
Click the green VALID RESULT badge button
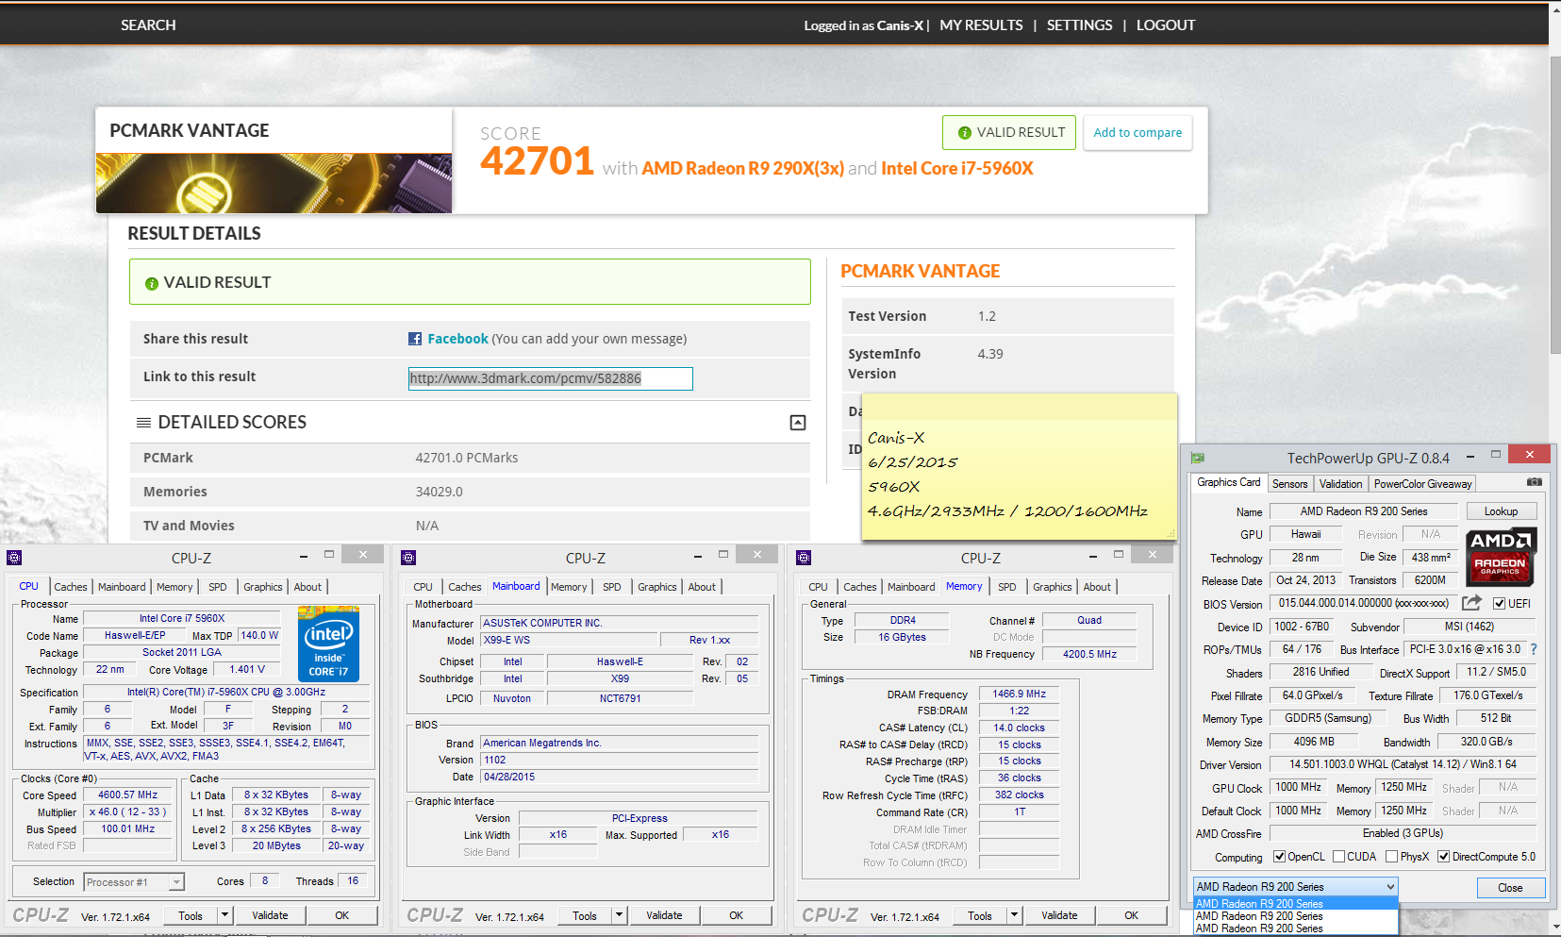click(x=1010, y=133)
